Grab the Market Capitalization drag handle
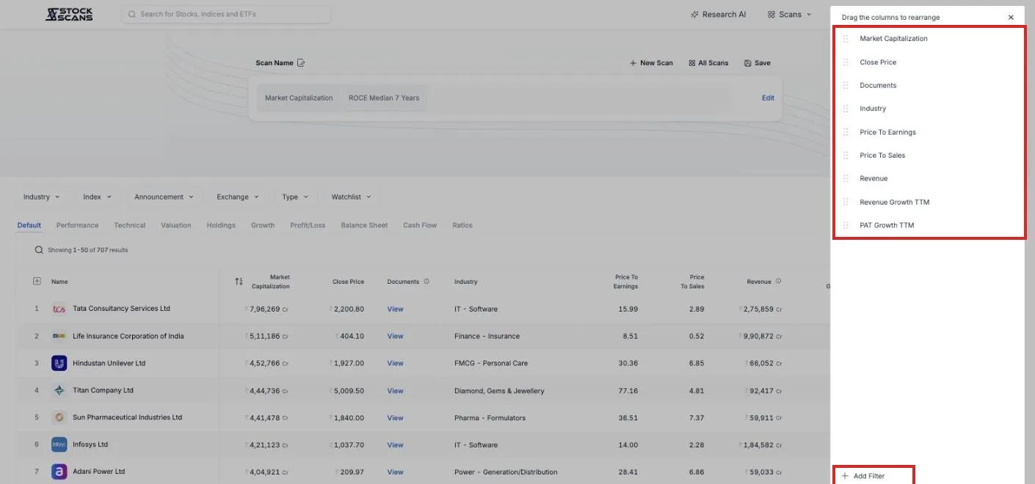Viewport: 1035px width, 484px height. pos(846,39)
